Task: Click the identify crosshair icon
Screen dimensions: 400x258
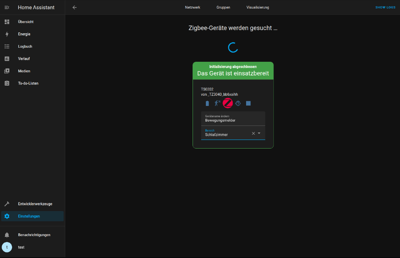Action: point(238,103)
